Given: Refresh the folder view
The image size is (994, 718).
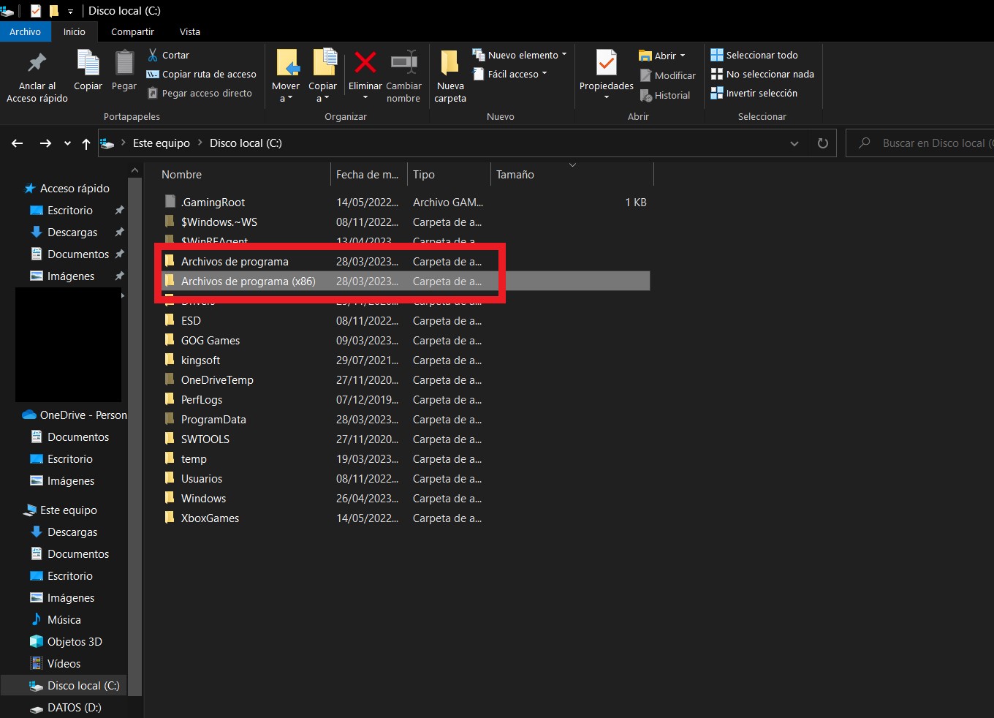Looking at the screenshot, I should coord(822,143).
